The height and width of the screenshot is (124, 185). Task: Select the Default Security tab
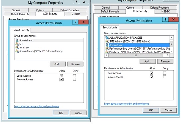tap(21, 30)
